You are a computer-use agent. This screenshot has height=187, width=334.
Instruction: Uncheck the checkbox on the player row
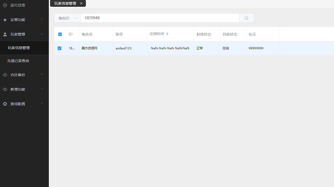point(59,48)
